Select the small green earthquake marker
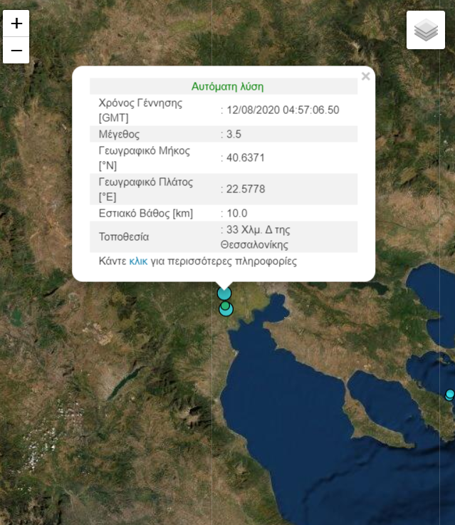 pos(225,306)
